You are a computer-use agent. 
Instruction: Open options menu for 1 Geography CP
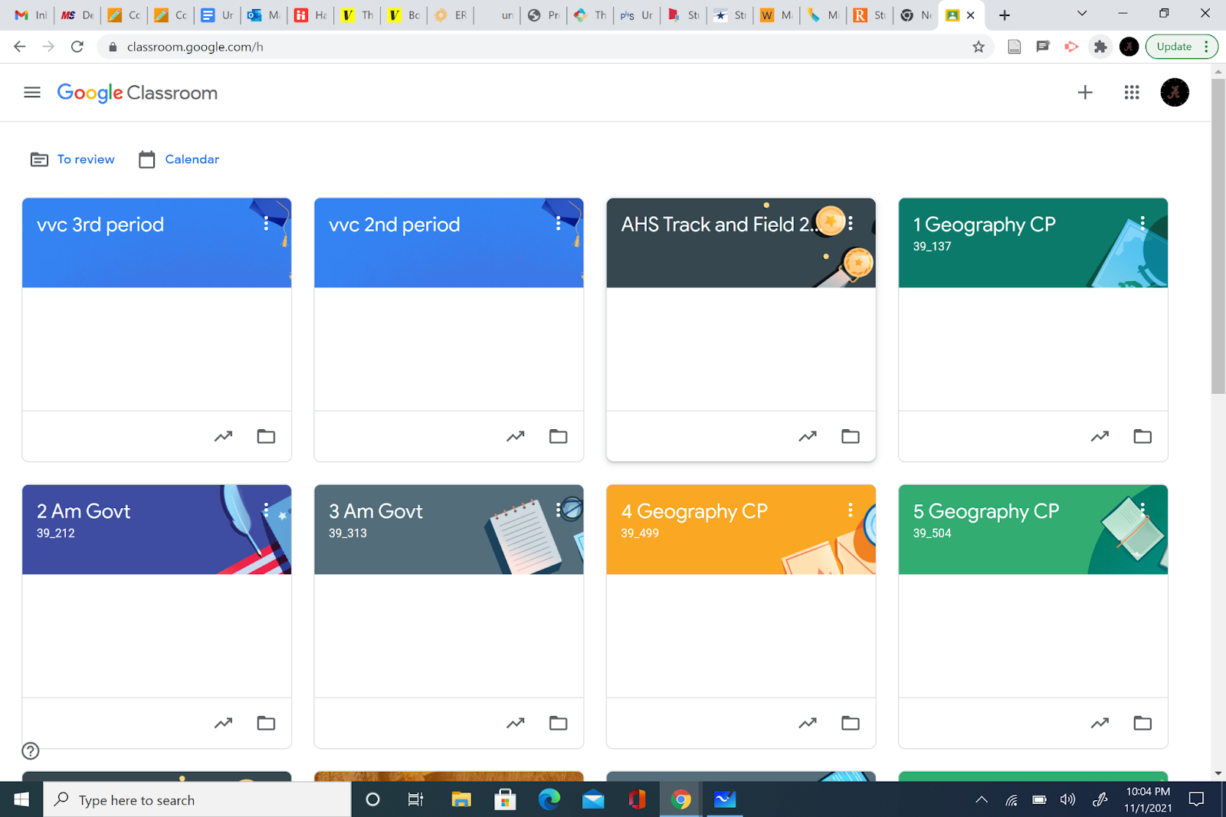point(1142,223)
